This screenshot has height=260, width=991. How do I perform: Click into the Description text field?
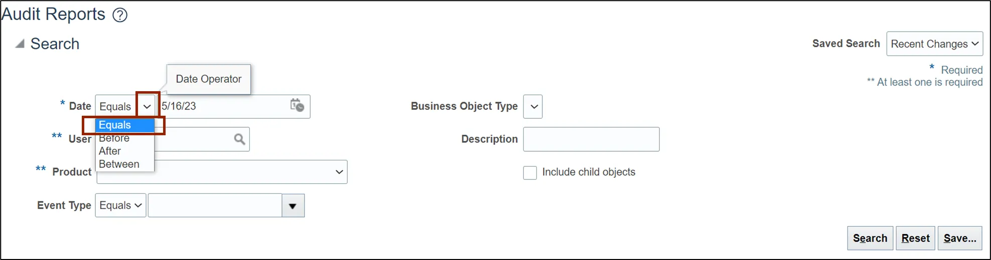tap(591, 139)
